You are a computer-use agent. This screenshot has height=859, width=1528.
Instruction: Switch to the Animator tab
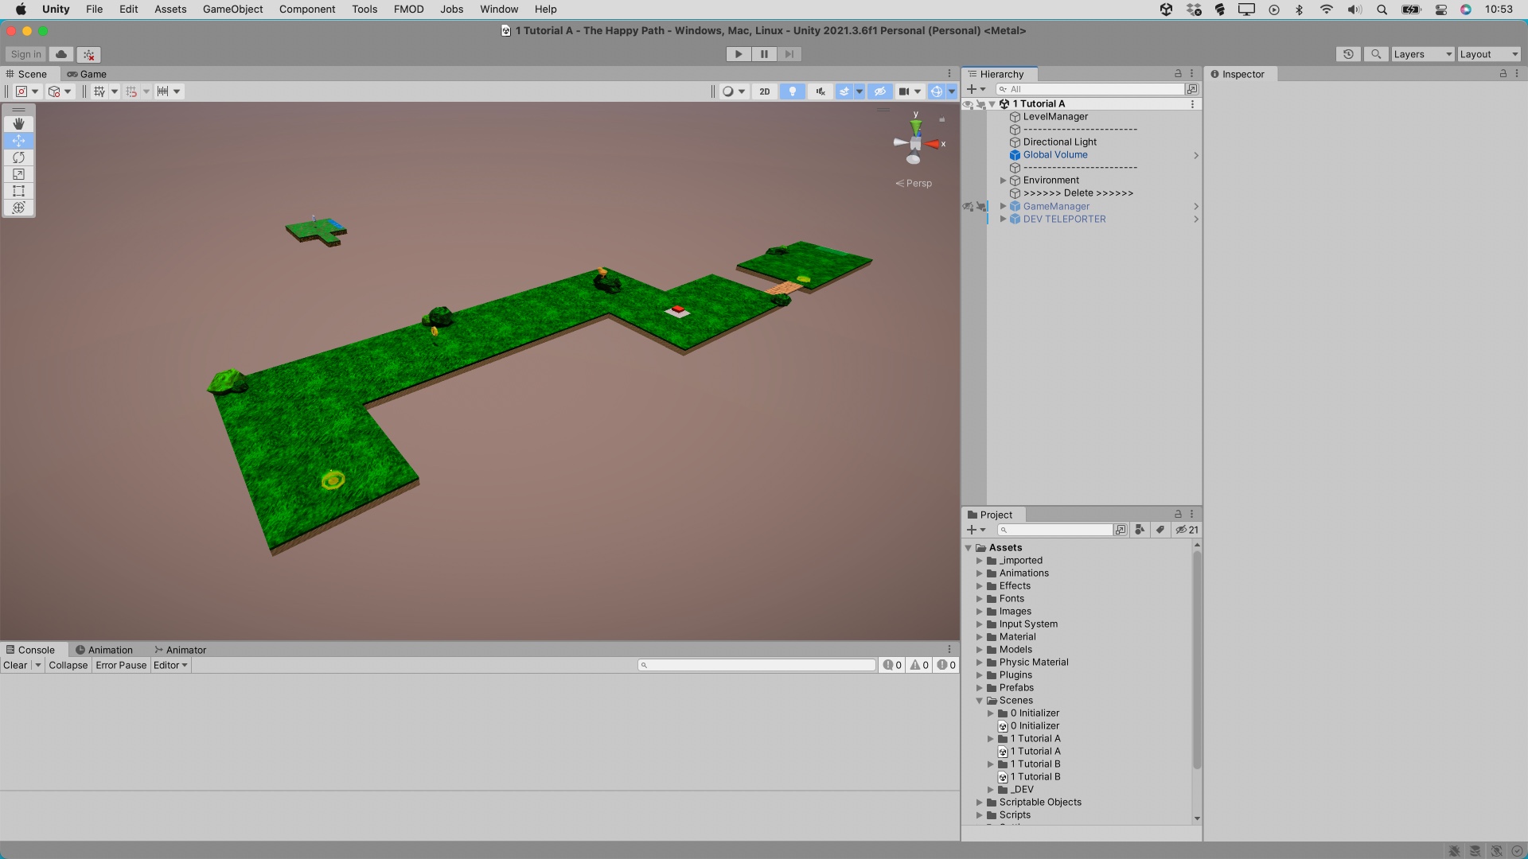click(x=181, y=650)
